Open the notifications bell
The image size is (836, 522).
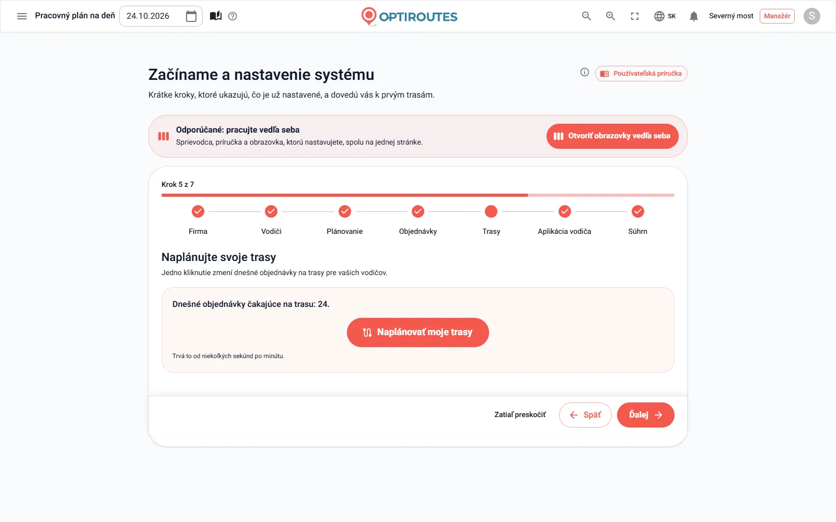click(x=694, y=16)
